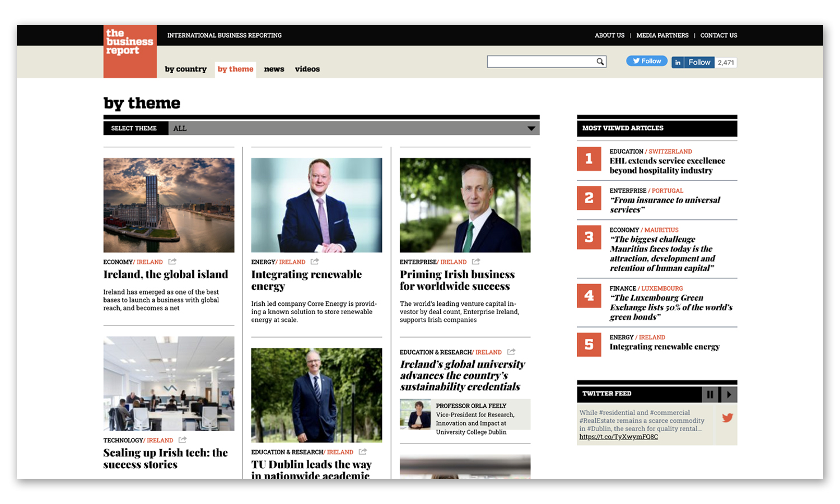Open the About Us page
The height and width of the screenshot is (504, 840).
(x=609, y=35)
